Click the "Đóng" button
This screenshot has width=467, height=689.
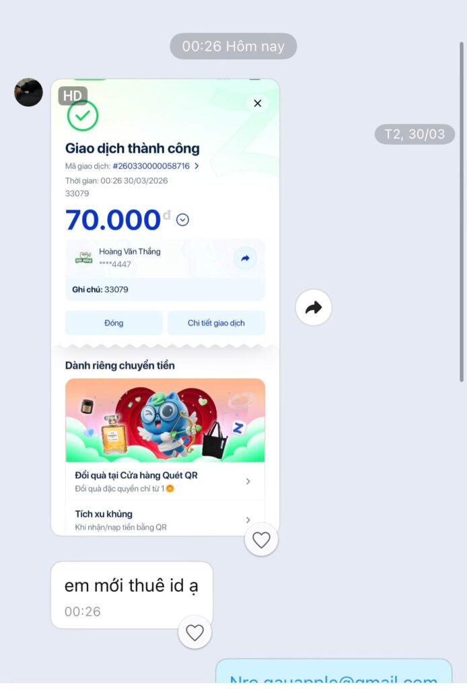[x=114, y=323]
